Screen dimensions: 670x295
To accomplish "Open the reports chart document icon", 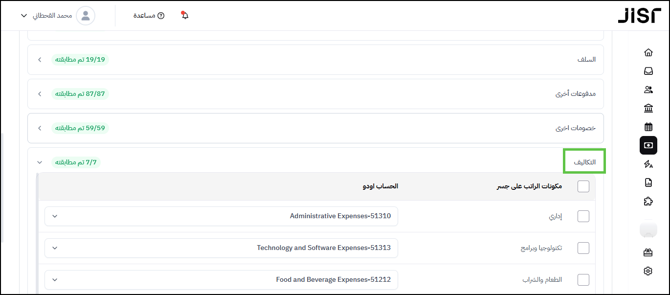I will 648,182.
